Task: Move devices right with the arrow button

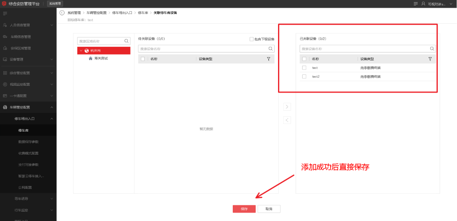Action: coord(287,107)
